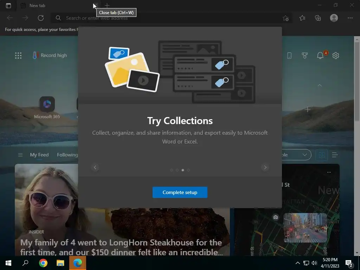
Task: Open Windows taskbar search
Action: pyautogui.click(x=25, y=263)
